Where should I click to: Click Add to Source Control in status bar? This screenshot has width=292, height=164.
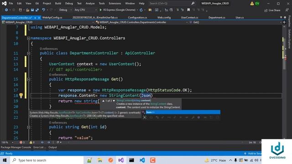point(253,154)
